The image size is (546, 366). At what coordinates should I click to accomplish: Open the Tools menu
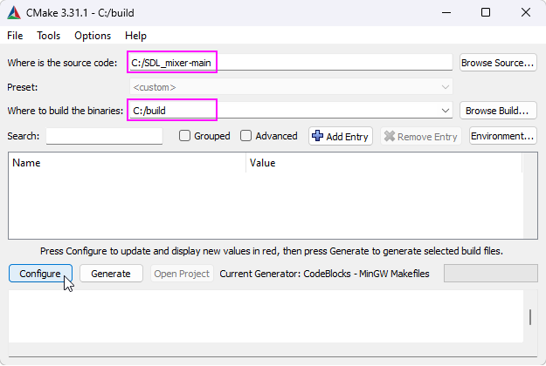[x=48, y=36]
